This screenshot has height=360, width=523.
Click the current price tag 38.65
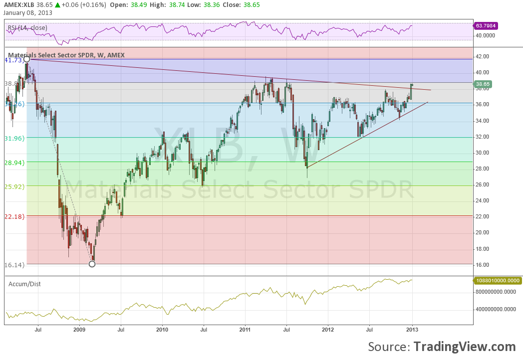(483, 84)
